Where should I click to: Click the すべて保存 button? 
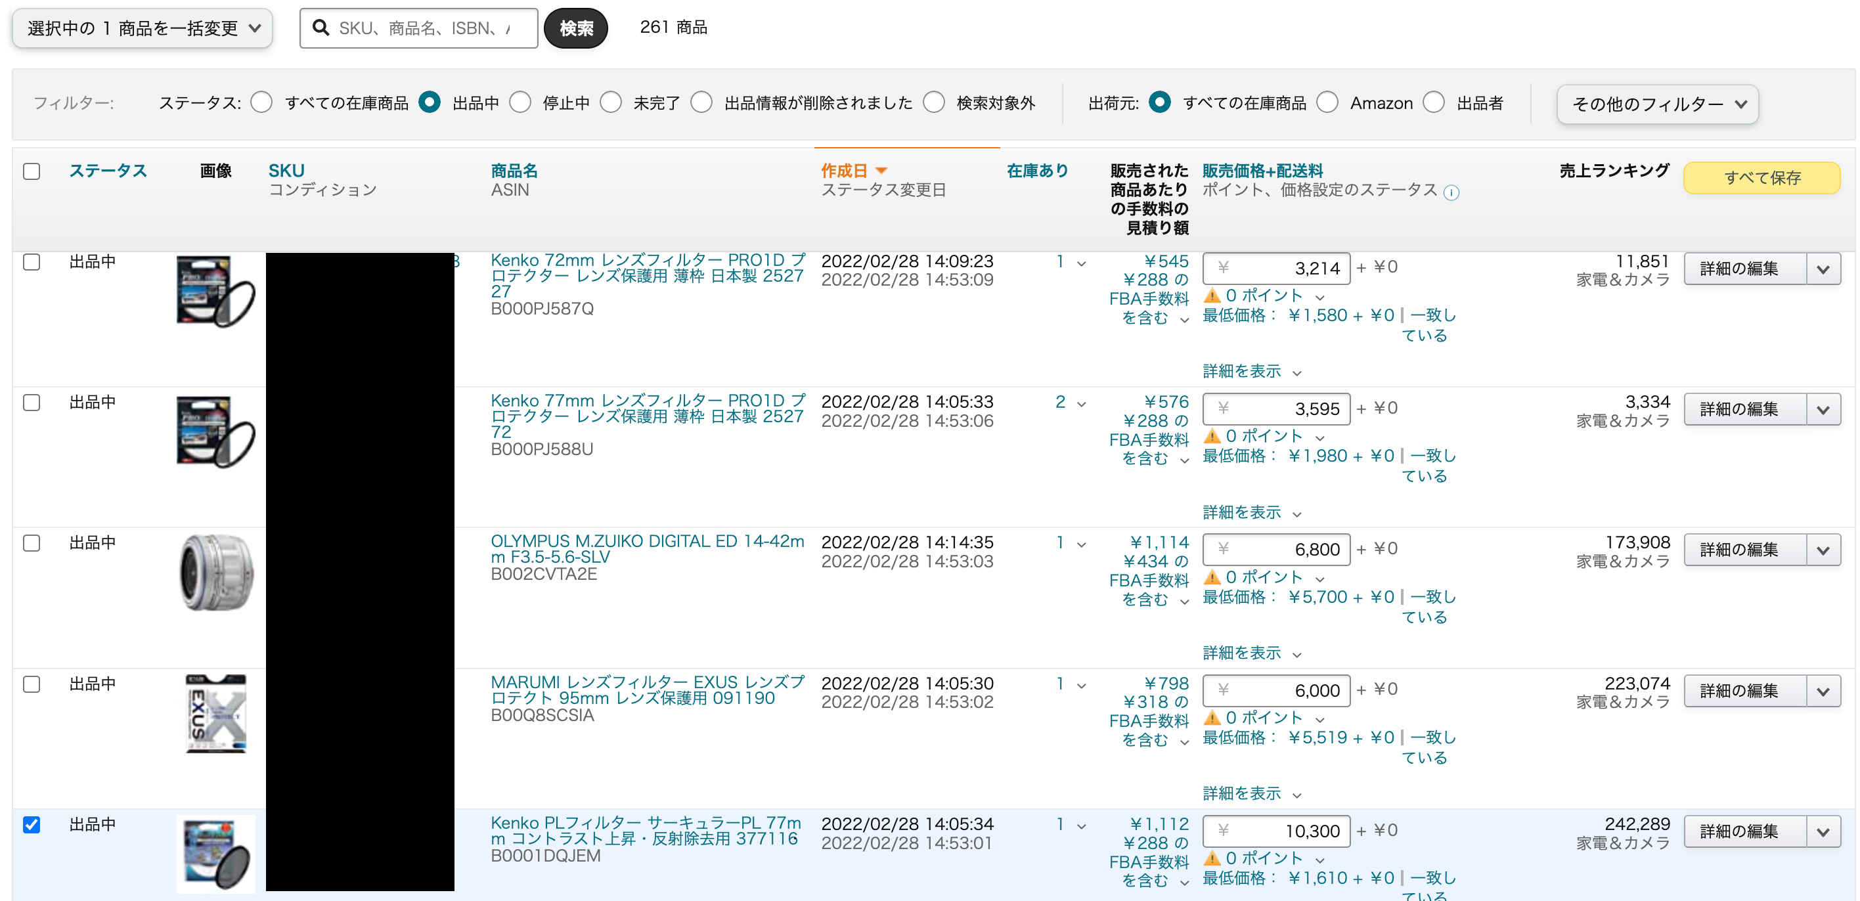point(1763,177)
